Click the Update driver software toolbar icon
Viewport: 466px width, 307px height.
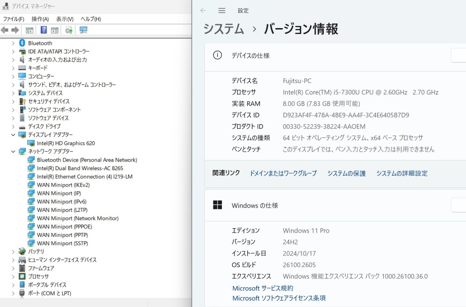(68, 30)
